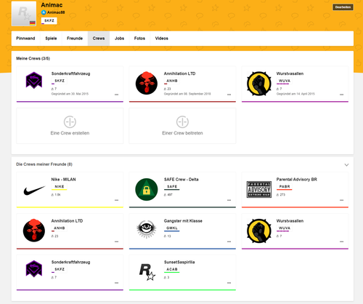Image resolution: width=363 pixels, height=304 pixels.
Task: Click the GMKL crew tag
Action: [x=172, y=228]
